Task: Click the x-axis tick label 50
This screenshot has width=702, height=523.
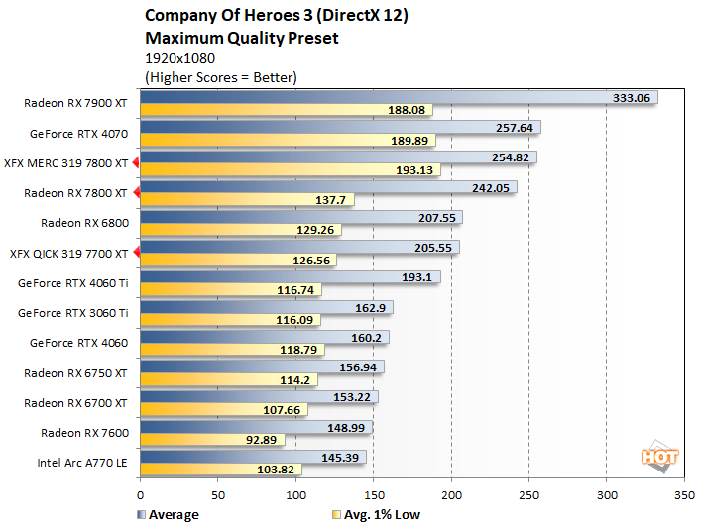Action: tap(218, 495)
